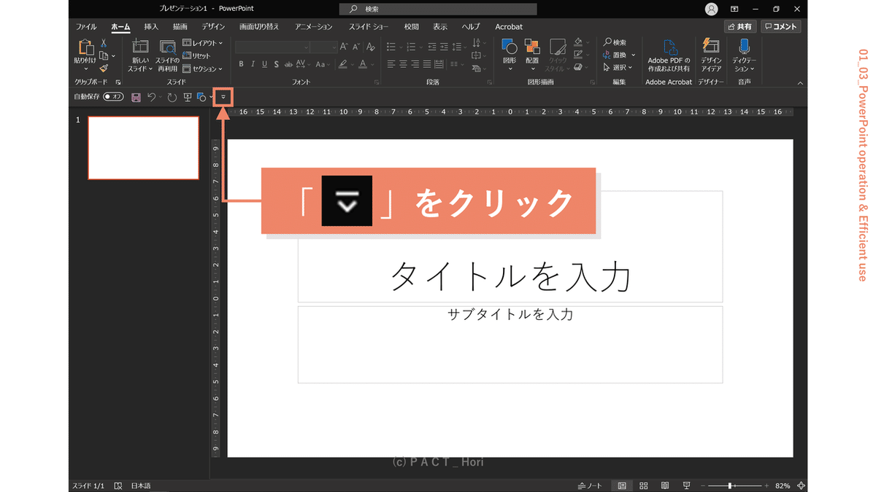
Task: Open Quick Styles (クイックスタイル) dropdown
Action: point(557,55)
